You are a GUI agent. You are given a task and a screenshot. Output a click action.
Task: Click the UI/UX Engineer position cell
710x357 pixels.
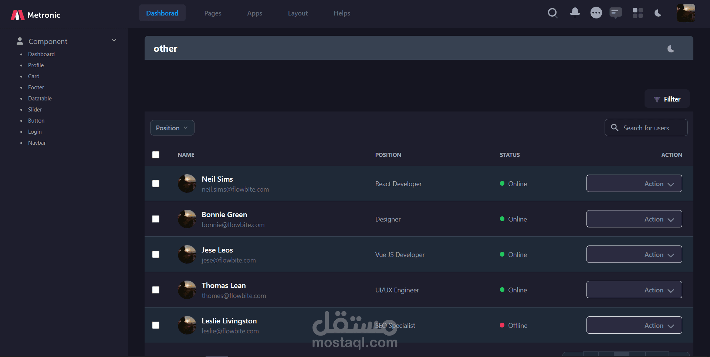click(397, 290)
